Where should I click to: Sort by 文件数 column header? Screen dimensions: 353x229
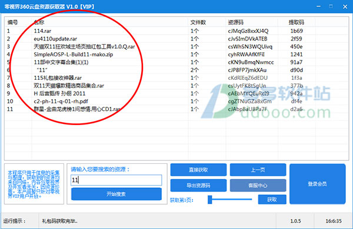click(x=198, y=22)
